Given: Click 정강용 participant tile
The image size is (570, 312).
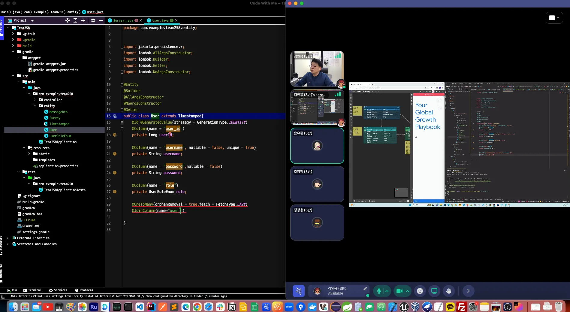Looking at the screenshot, I should point(317,223).
